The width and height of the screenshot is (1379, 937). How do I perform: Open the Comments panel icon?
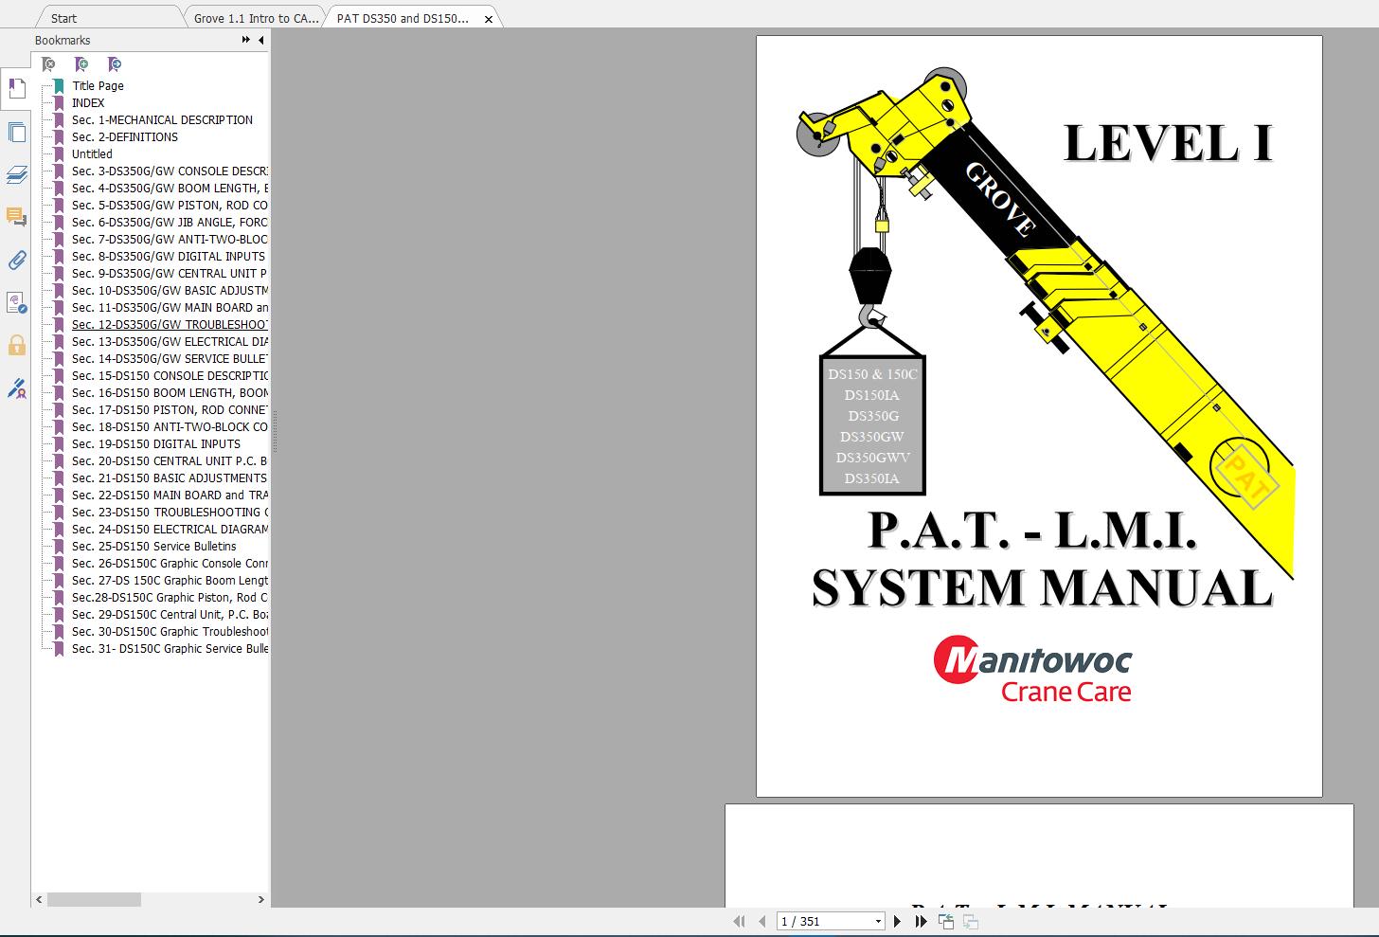[x=16, y=217]
